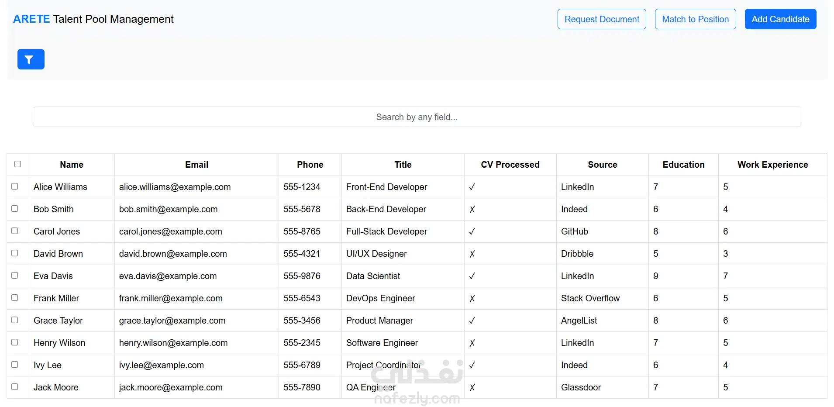Click Carol Jones' CV processed checkmark
The height and width of the screenshot is (407, 834).
472,232
